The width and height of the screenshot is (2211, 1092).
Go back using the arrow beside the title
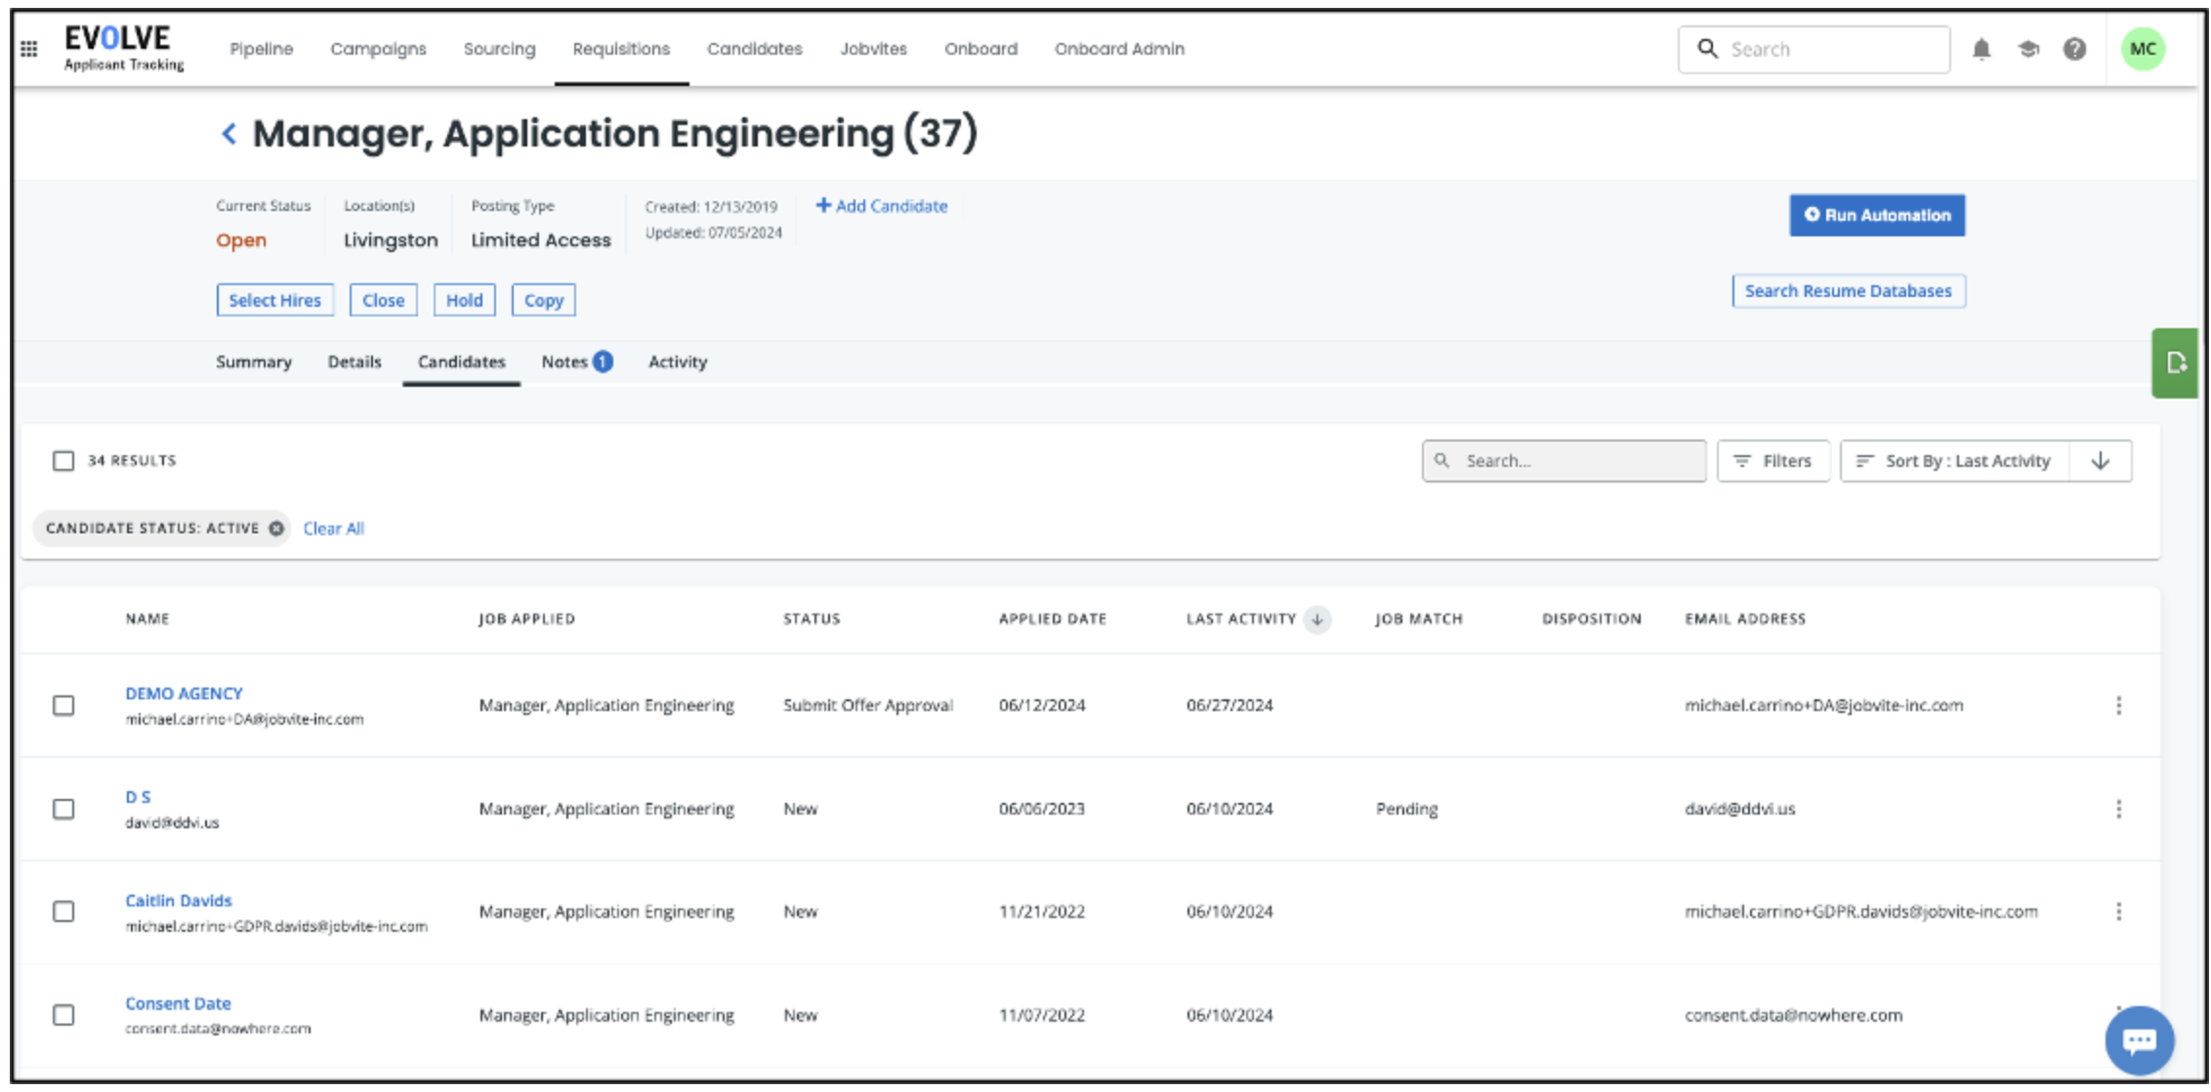pos(229,134)
